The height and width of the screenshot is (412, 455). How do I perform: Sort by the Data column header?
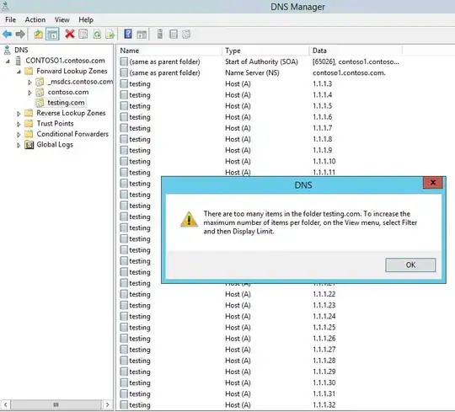356,51
